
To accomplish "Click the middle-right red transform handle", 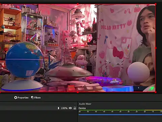I will click(x=156, y=48).
